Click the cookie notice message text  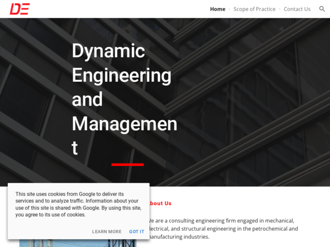[x=78, y=204]
